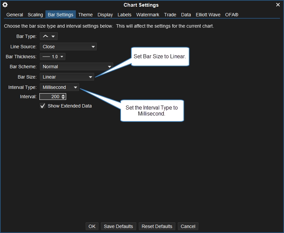This screenshot has width=284, height=233.
Task: Switch to the General tab
Action: coord(15,15)
